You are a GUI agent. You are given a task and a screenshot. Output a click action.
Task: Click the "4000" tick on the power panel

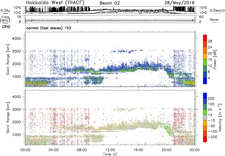(16, 39)
